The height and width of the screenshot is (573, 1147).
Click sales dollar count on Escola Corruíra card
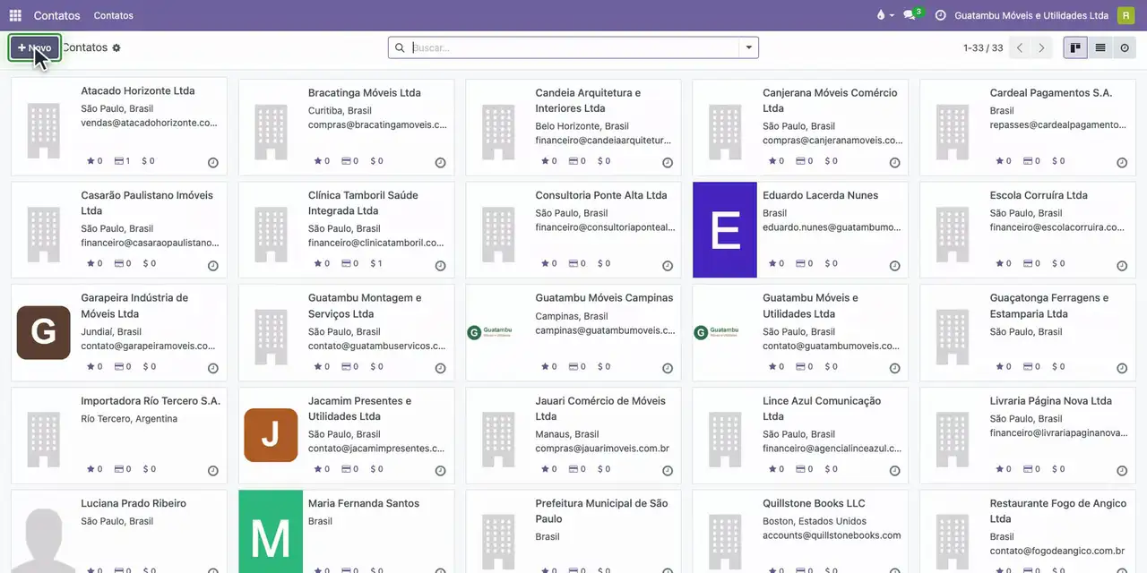[x=1058, y=263]
